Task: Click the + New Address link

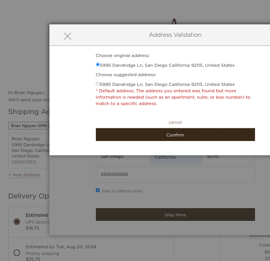Action: [24, 175]
